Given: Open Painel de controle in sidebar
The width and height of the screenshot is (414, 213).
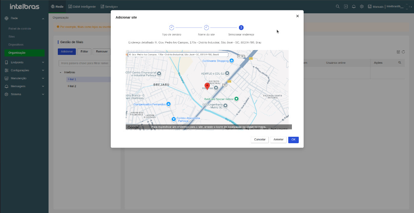Looking at the screenshot, I should click(19, 29).
